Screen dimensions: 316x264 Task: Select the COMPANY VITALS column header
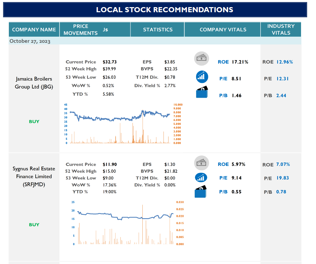[x=223, y=30]
